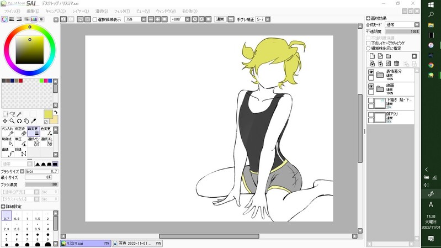Toggle the color wheel panel

tap(4, 19)
